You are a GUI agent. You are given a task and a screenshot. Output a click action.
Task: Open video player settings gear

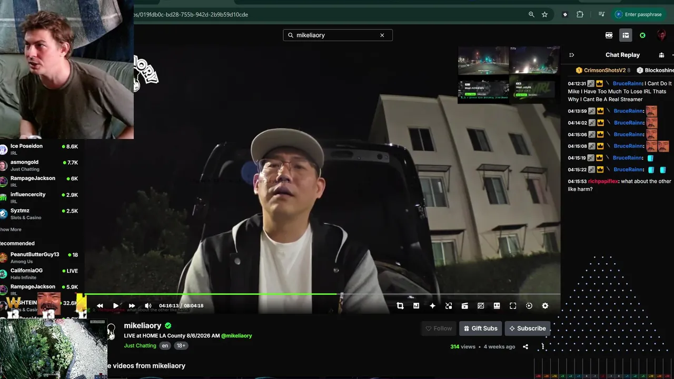point(545,306)
